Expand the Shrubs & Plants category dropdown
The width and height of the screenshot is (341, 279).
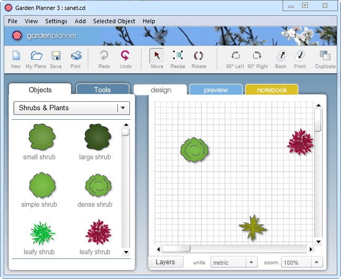pyautogui.click(x=123, y=108)
